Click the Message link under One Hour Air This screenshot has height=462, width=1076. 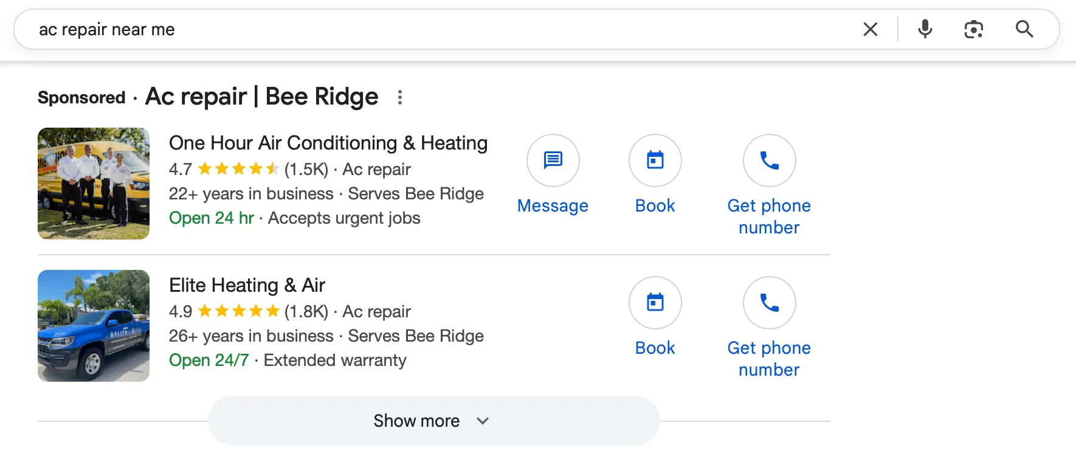point(552,205)
